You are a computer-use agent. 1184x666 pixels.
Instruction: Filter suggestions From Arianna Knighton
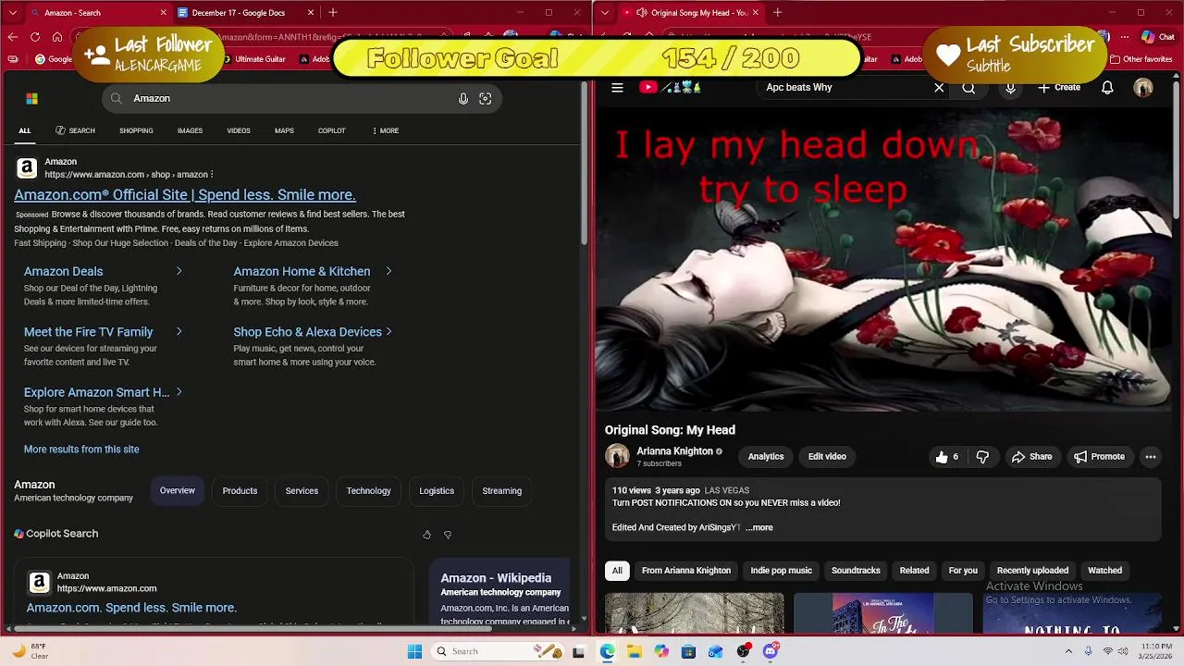686,571
